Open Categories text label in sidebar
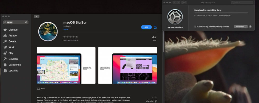This screenshot has height=103, width=259. coord(15,65)
